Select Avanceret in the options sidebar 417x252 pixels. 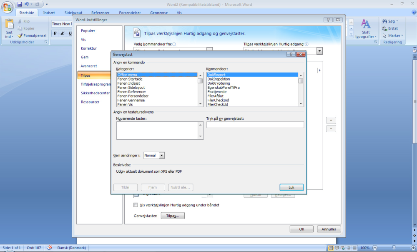pyautogui.click(x=89, y=66)
